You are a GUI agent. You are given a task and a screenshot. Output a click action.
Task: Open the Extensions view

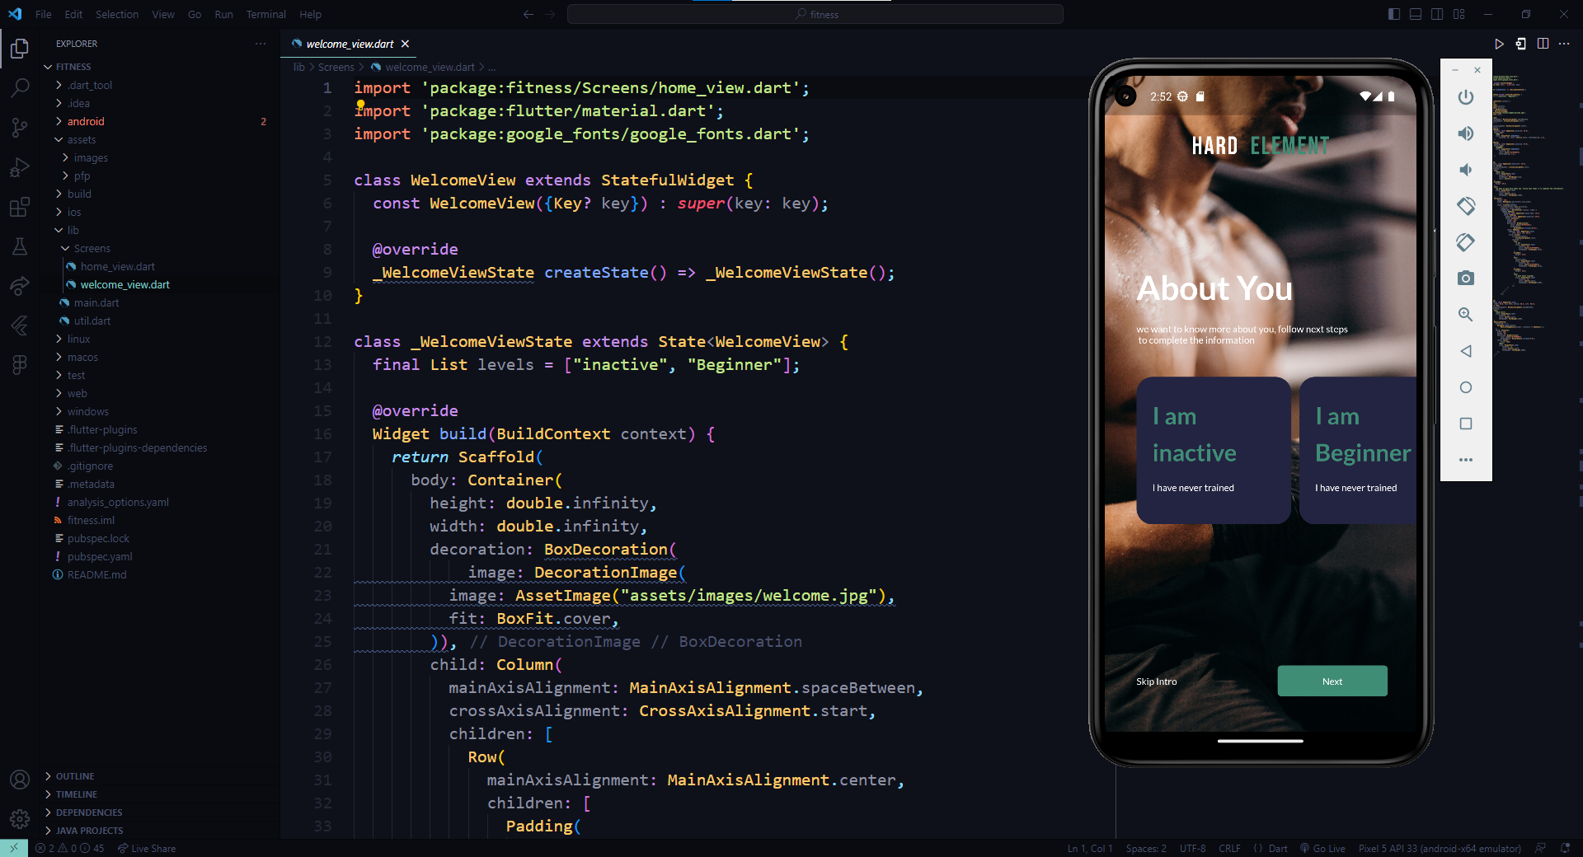18,207
